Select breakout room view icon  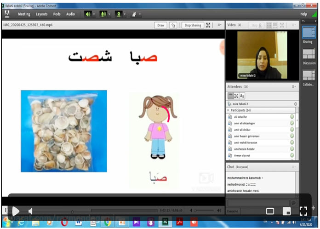coord(236,96)
